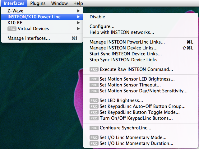Viewport: 199px width, 149px height.
Task: Choose Set I/O Linc Momentary Mode...
Action: tap(141, 137)
